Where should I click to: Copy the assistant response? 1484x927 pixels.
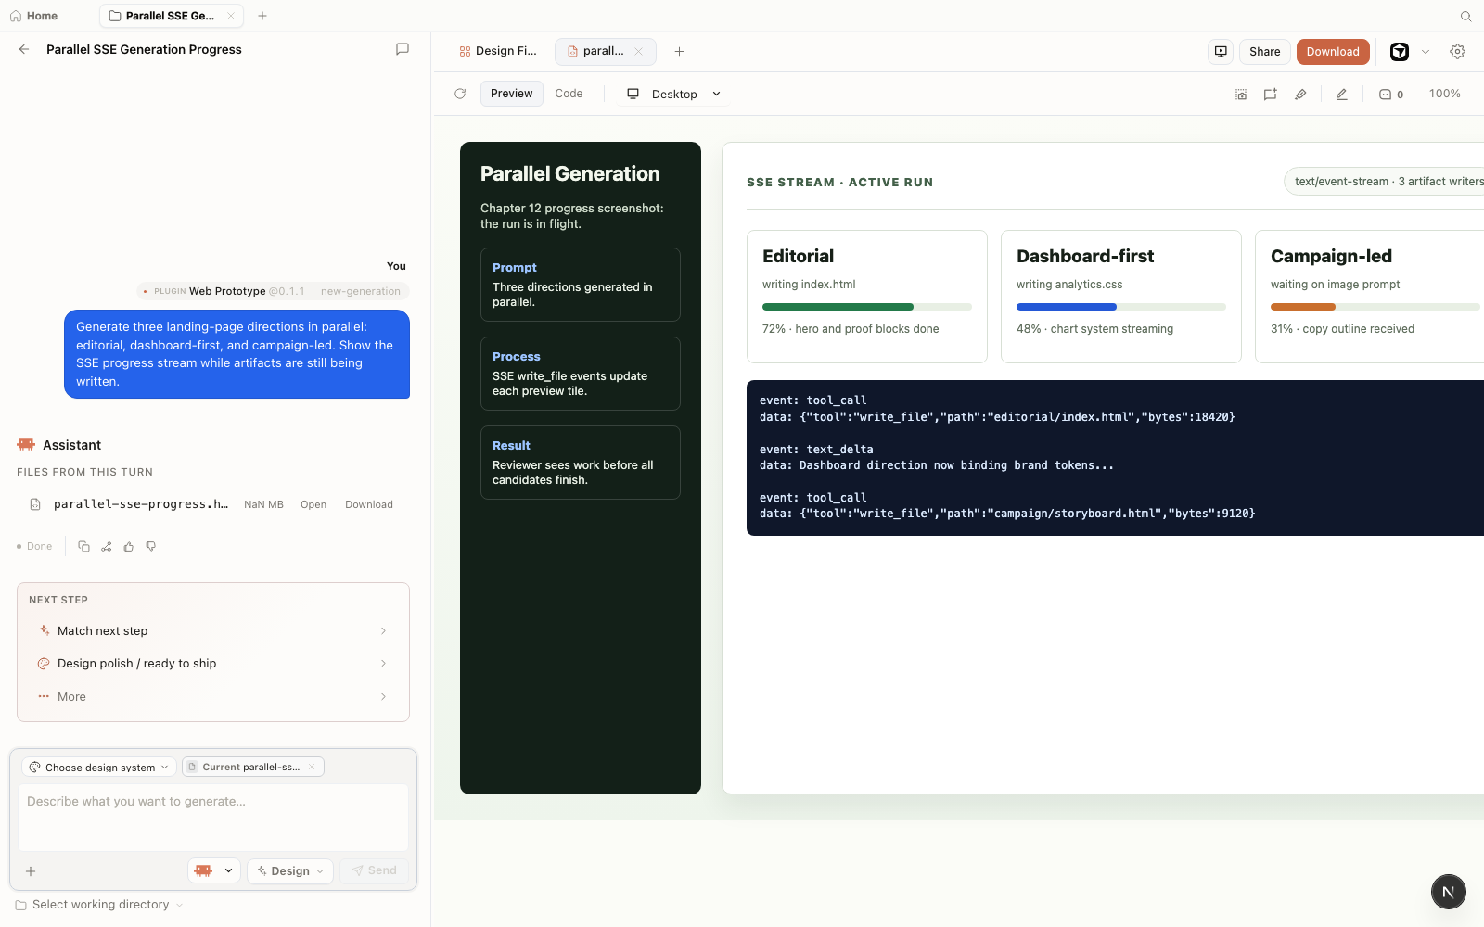tap(83, 547)
